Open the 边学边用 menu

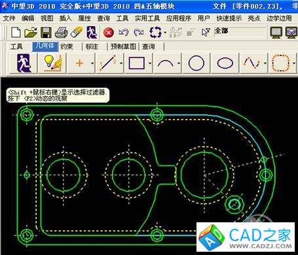(279, 18)
